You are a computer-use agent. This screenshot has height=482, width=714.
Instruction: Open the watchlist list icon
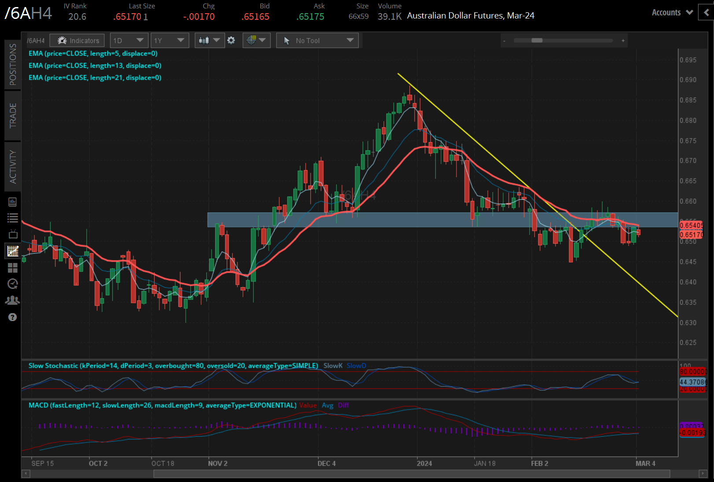click(13, 218)
